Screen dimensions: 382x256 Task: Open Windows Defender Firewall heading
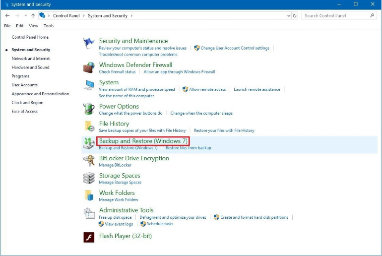[x=135, y=65]
